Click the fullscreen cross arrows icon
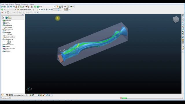This screenshot has width=185, height=104. tap(68, 7)
